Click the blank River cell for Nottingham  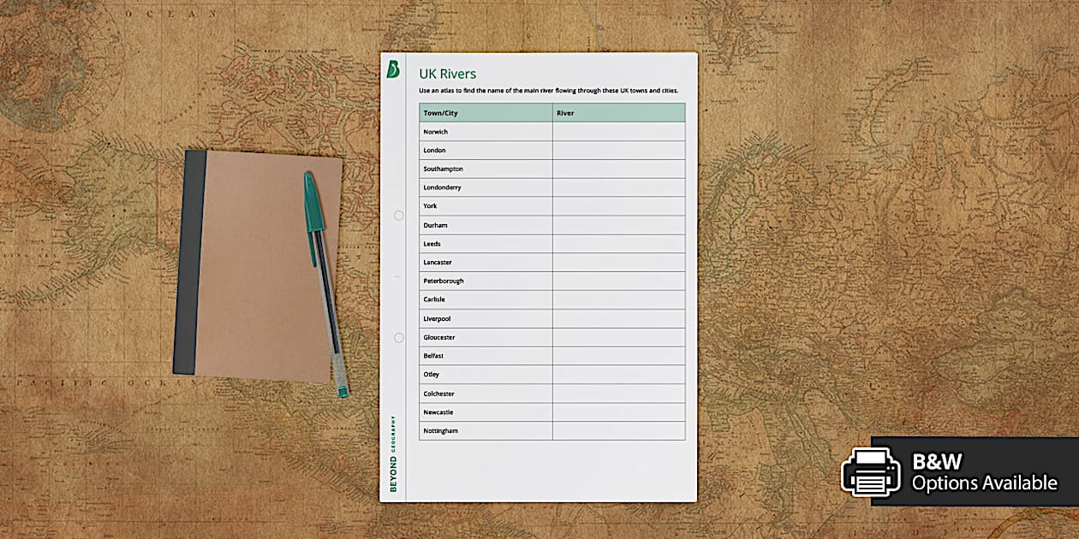point(618,430)
